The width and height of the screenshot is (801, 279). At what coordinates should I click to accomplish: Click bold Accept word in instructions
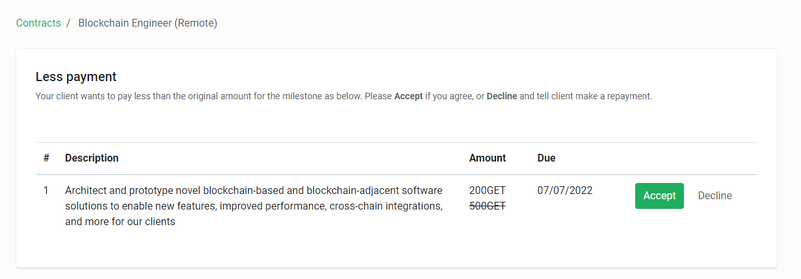click(x=408, y=96)
